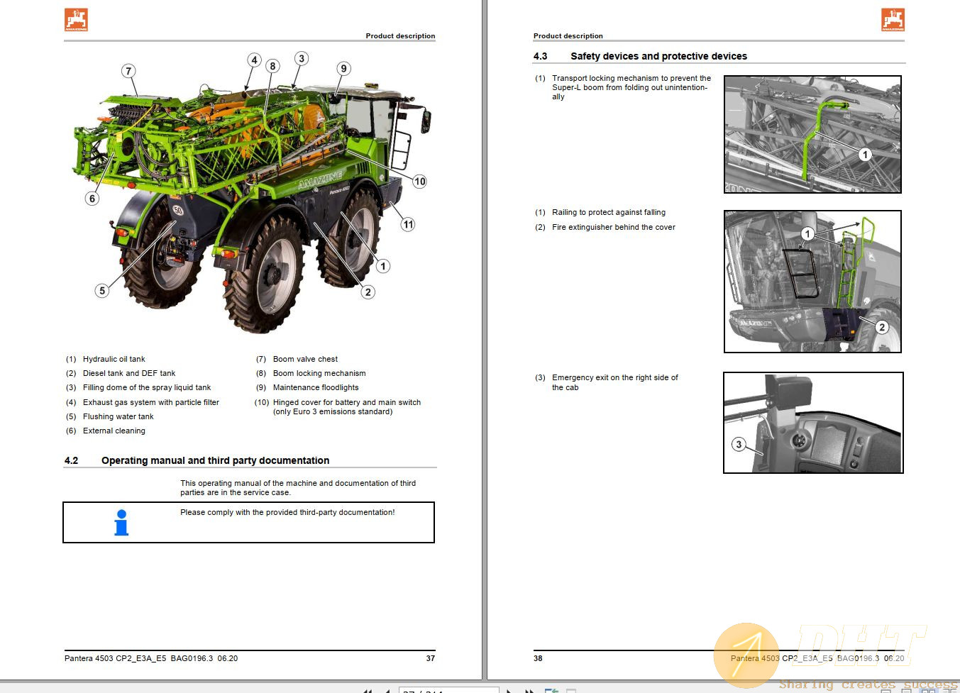The width and height of the screenshot is (960, 693).
Task: Click 'Product description' header on page 37
Action: [x=400, y=35]
